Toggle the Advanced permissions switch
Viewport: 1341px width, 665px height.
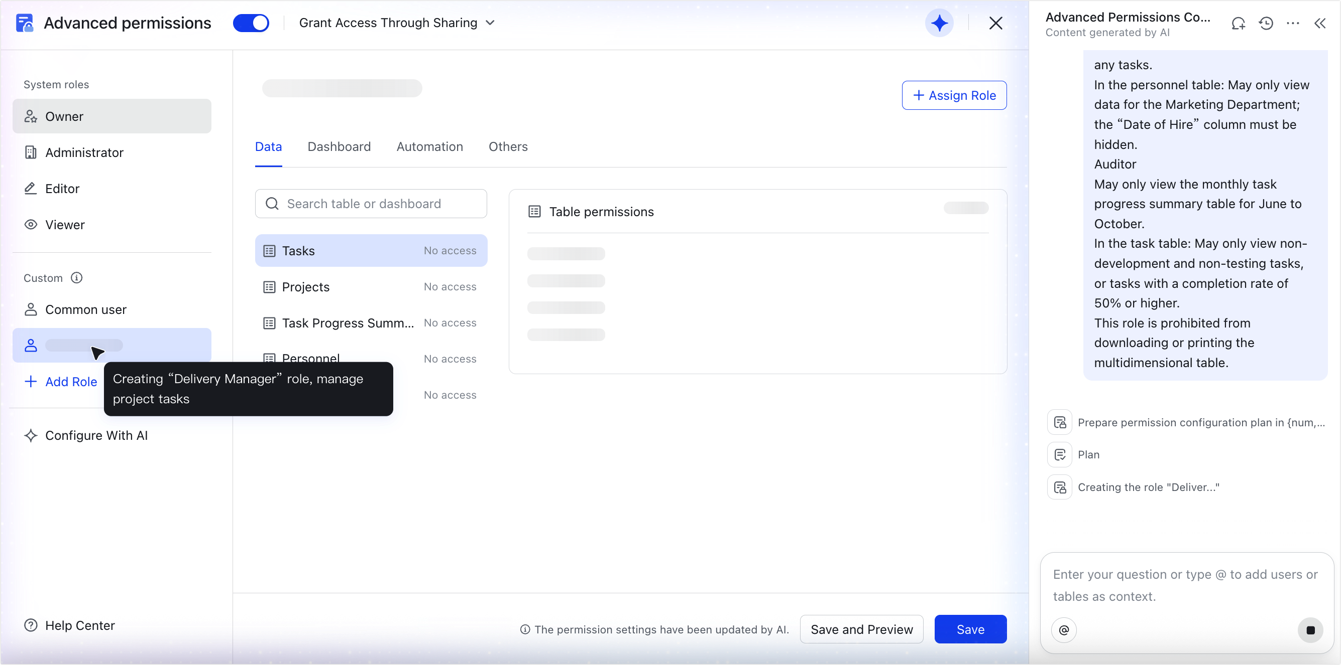click(x=251, y=23)
